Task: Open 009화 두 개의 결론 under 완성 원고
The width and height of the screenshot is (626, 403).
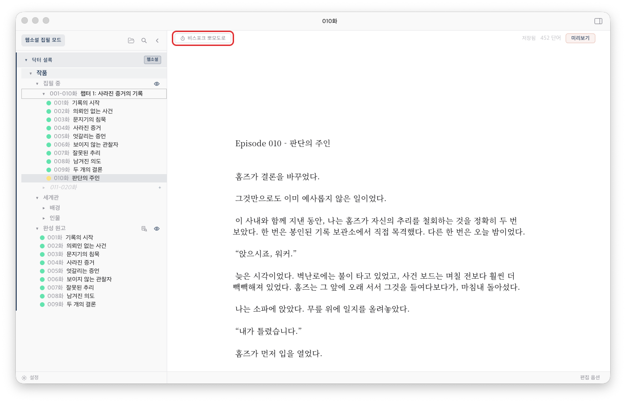Action: point(94,305)
